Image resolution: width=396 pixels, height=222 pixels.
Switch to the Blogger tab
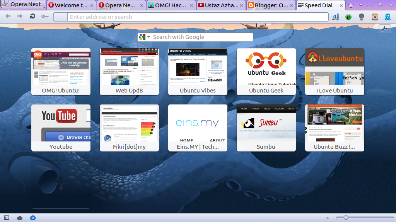(x=271, y=5)
